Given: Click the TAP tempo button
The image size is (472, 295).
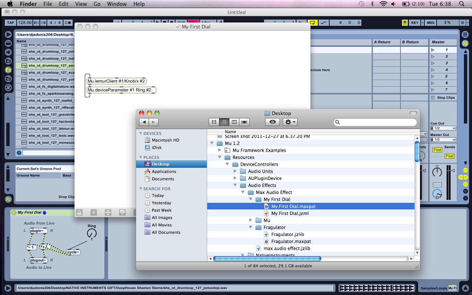Looking at the screenshot, I should (x=11, y=22).
